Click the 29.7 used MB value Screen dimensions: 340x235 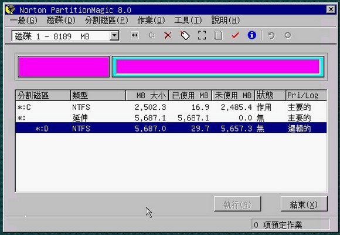point(200,129)
